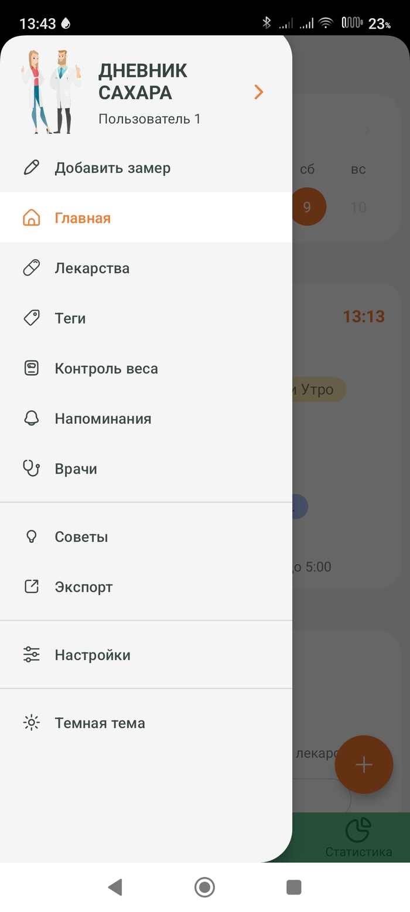Tap the export icon beside Экспорт
The height and width of the screenshot is (912, 410).
click(31, 587)
